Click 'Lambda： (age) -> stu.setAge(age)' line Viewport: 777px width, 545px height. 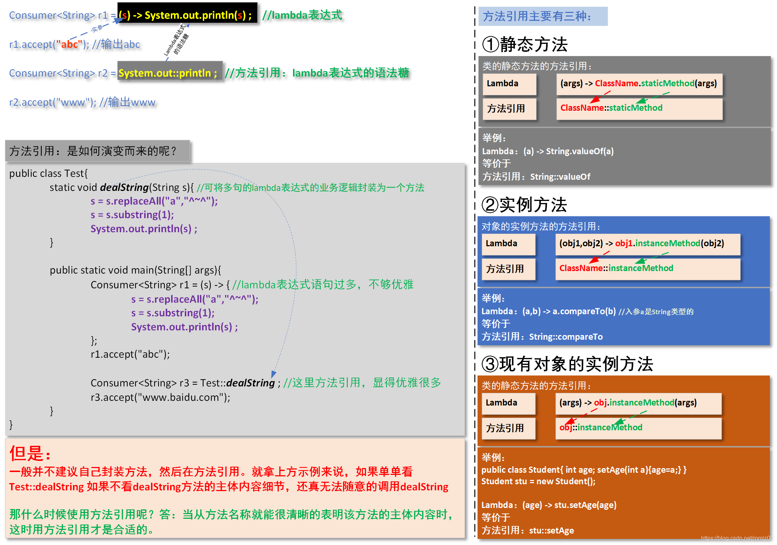pos(549,505)
